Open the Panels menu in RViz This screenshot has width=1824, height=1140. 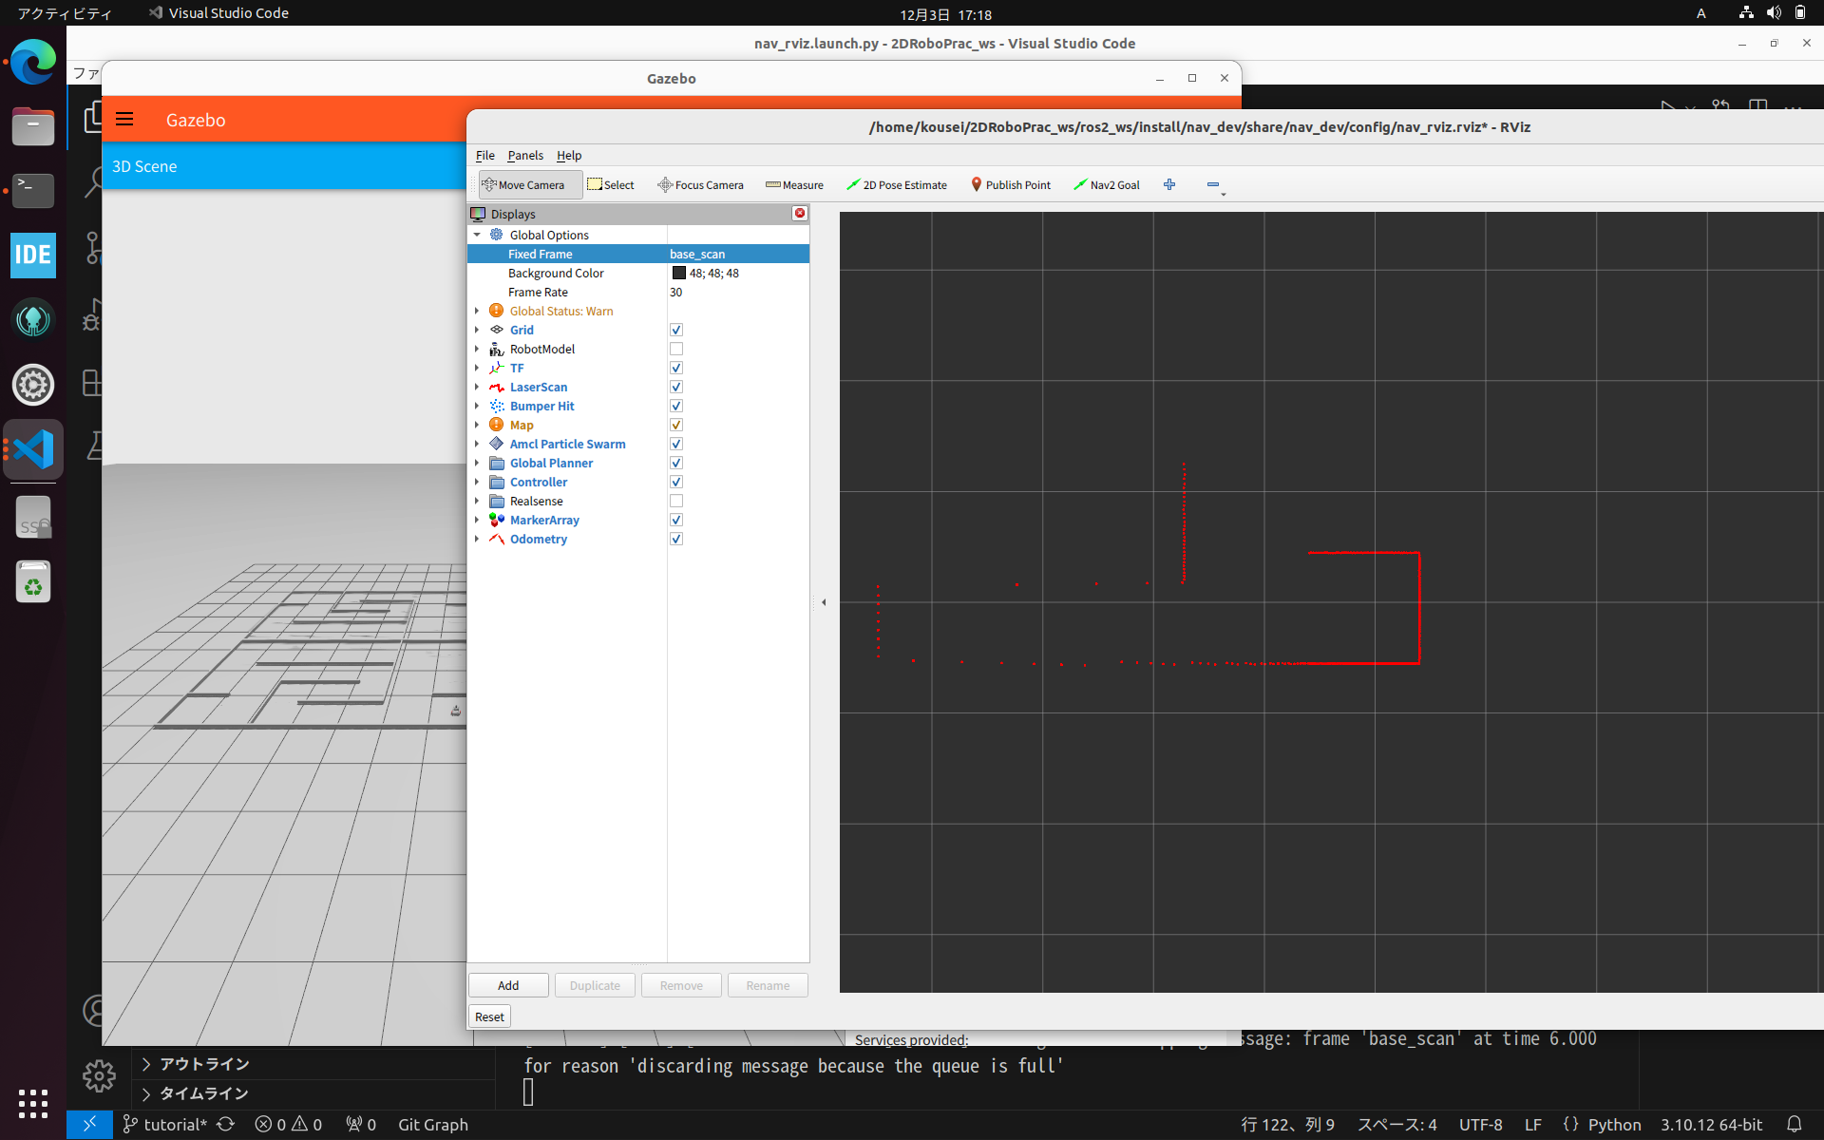pyautogui.click(x=525, y=156)
